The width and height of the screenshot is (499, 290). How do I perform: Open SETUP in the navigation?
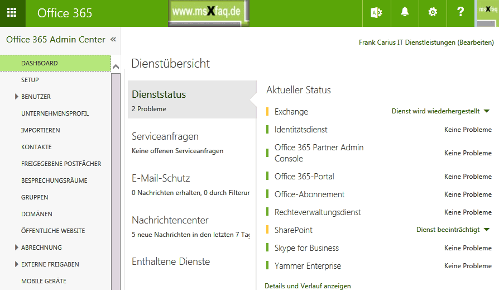click(30, 80)
